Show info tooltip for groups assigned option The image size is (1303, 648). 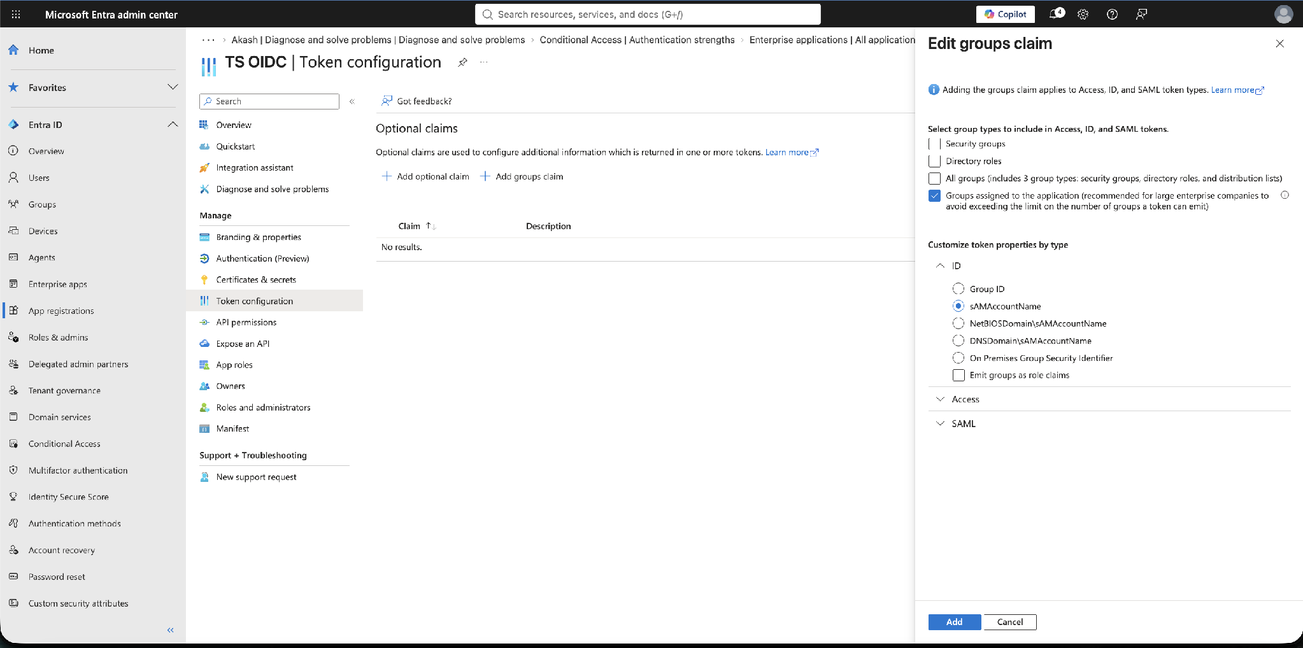point(1285,195)
